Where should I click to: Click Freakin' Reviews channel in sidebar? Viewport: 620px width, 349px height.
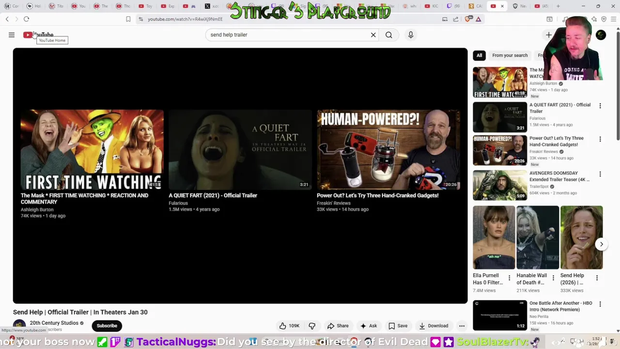click(543, 151)
